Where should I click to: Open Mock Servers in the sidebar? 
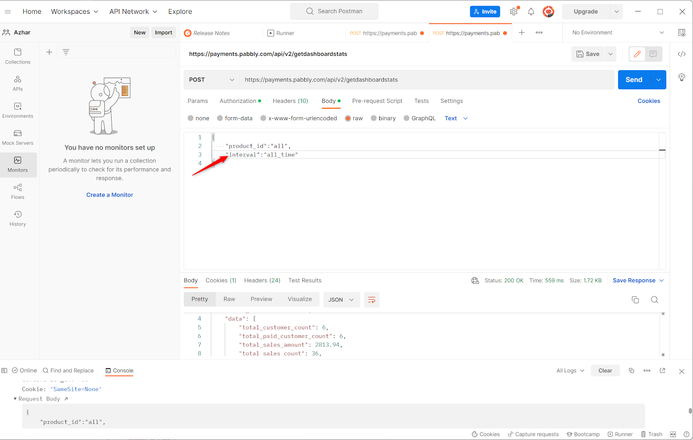click(18, 137)
